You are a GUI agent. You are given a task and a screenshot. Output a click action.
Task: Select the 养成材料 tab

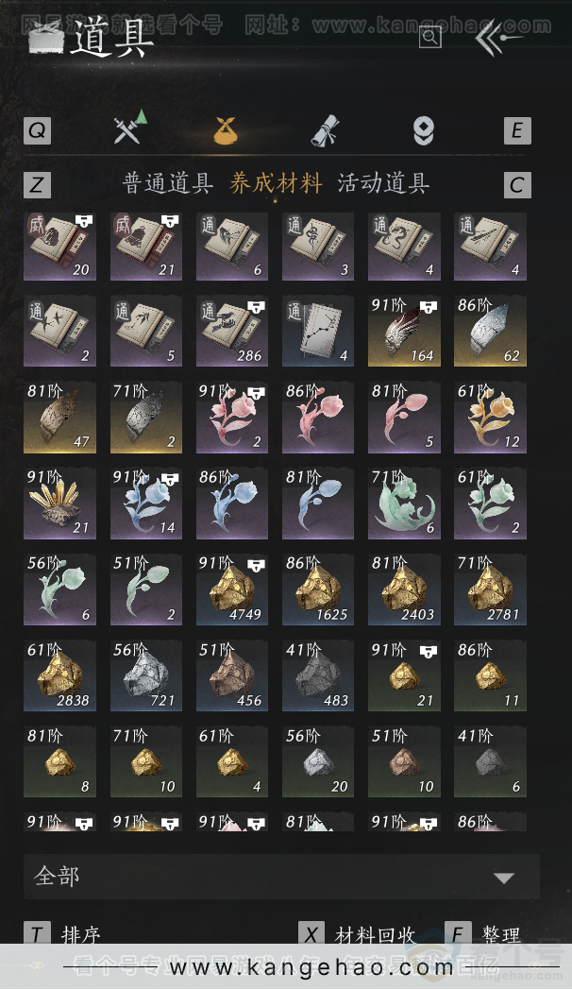pos(276,183)
